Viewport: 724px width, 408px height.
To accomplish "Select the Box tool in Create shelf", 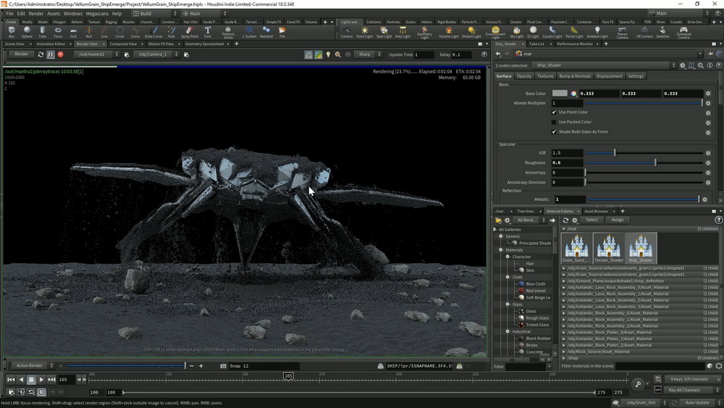I will click(x=12, y=32).
